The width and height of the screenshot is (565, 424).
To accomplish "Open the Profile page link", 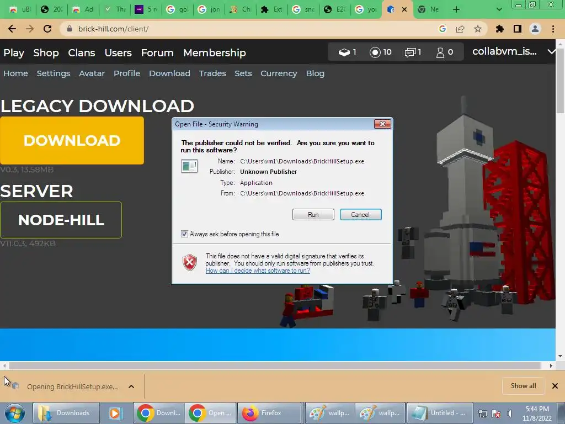I will pyautogui.click(x=127, y=73).
